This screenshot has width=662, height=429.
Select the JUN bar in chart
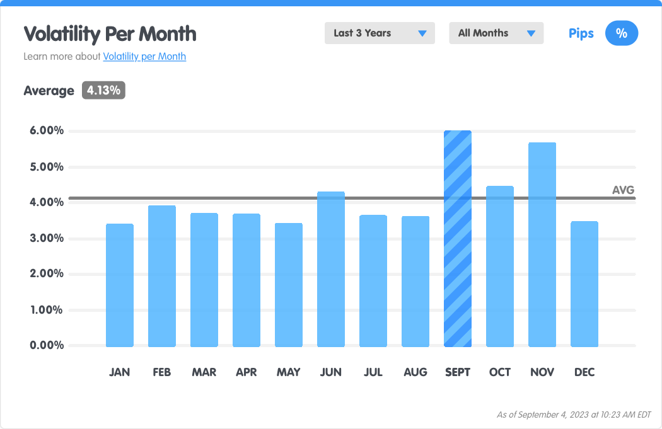(x=331, y=270)
